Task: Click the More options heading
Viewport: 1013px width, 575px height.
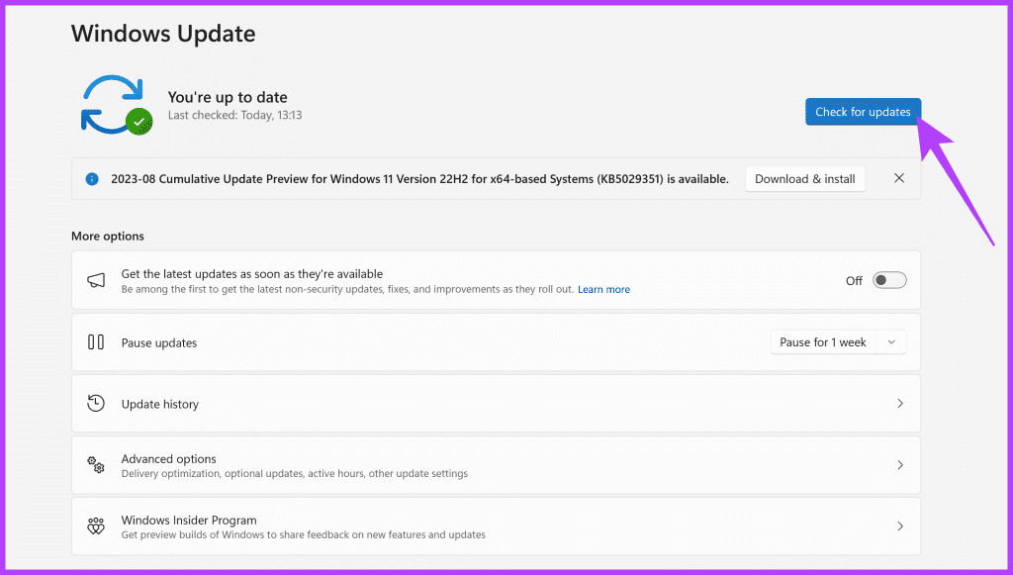Action: click(107, 236)
